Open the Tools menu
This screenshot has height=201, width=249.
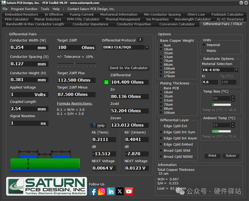click(x=45, y=9)
